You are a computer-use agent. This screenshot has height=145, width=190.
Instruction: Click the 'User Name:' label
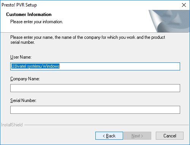click(x=21, y=57)
